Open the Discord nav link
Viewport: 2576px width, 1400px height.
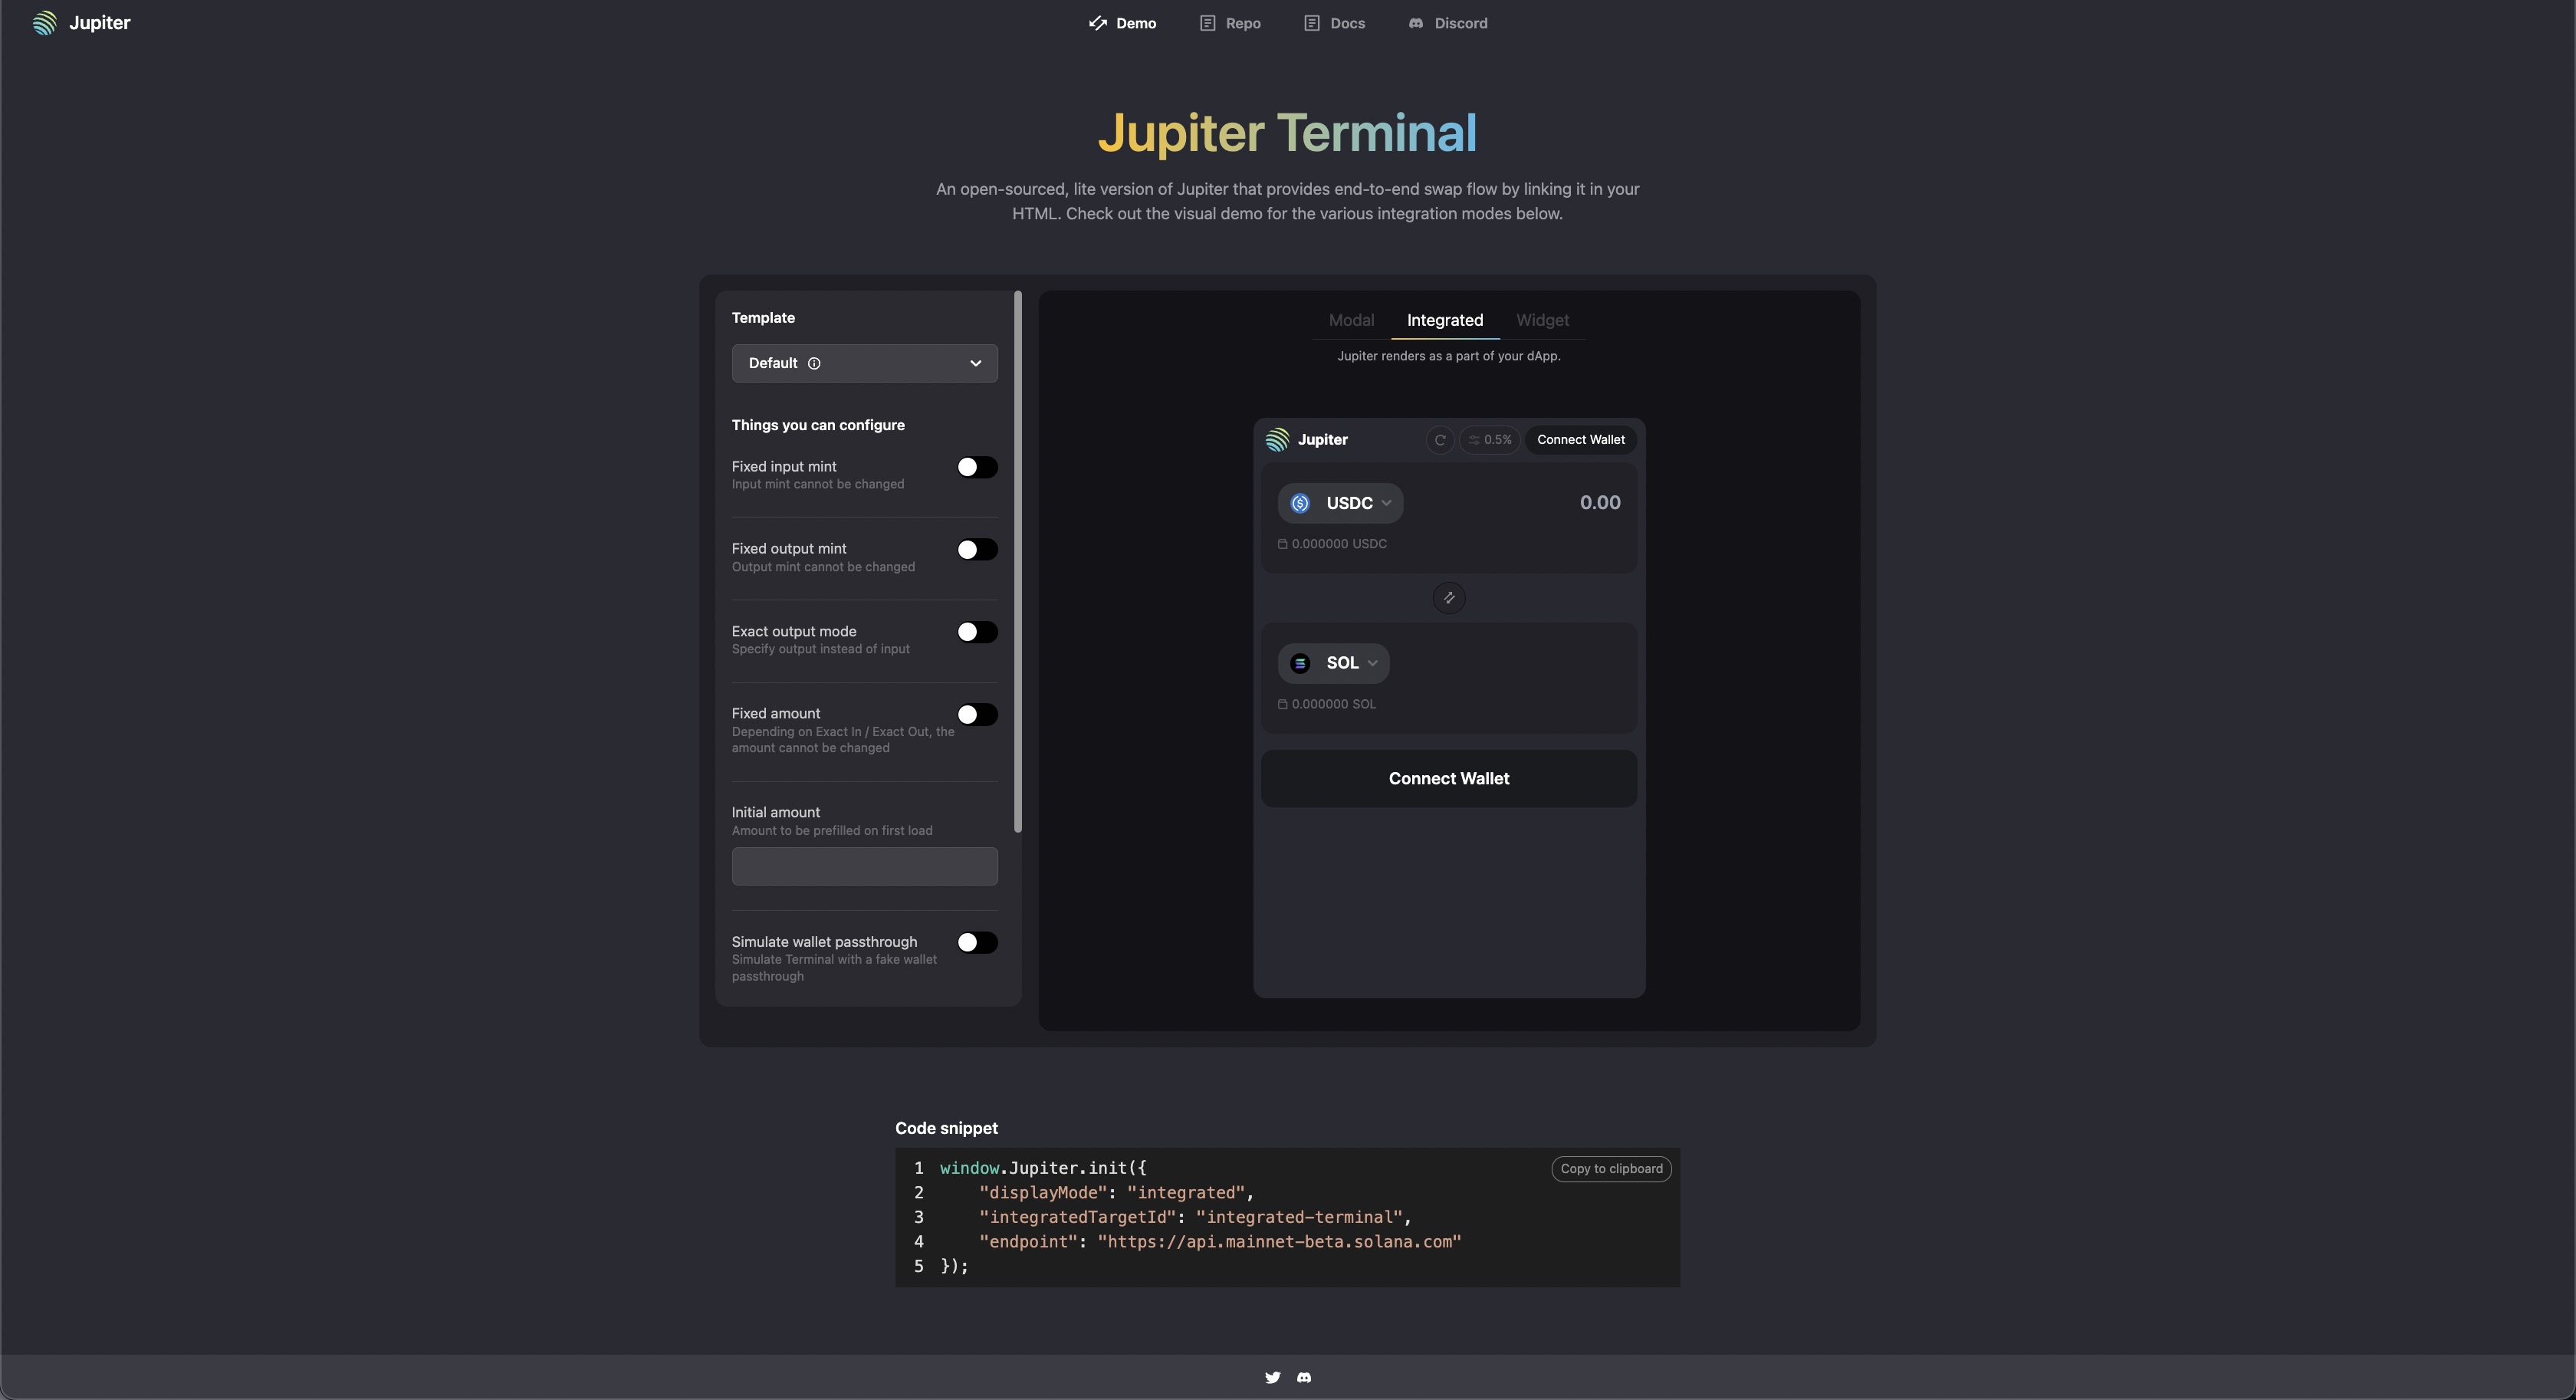[x=1448, y=23]
